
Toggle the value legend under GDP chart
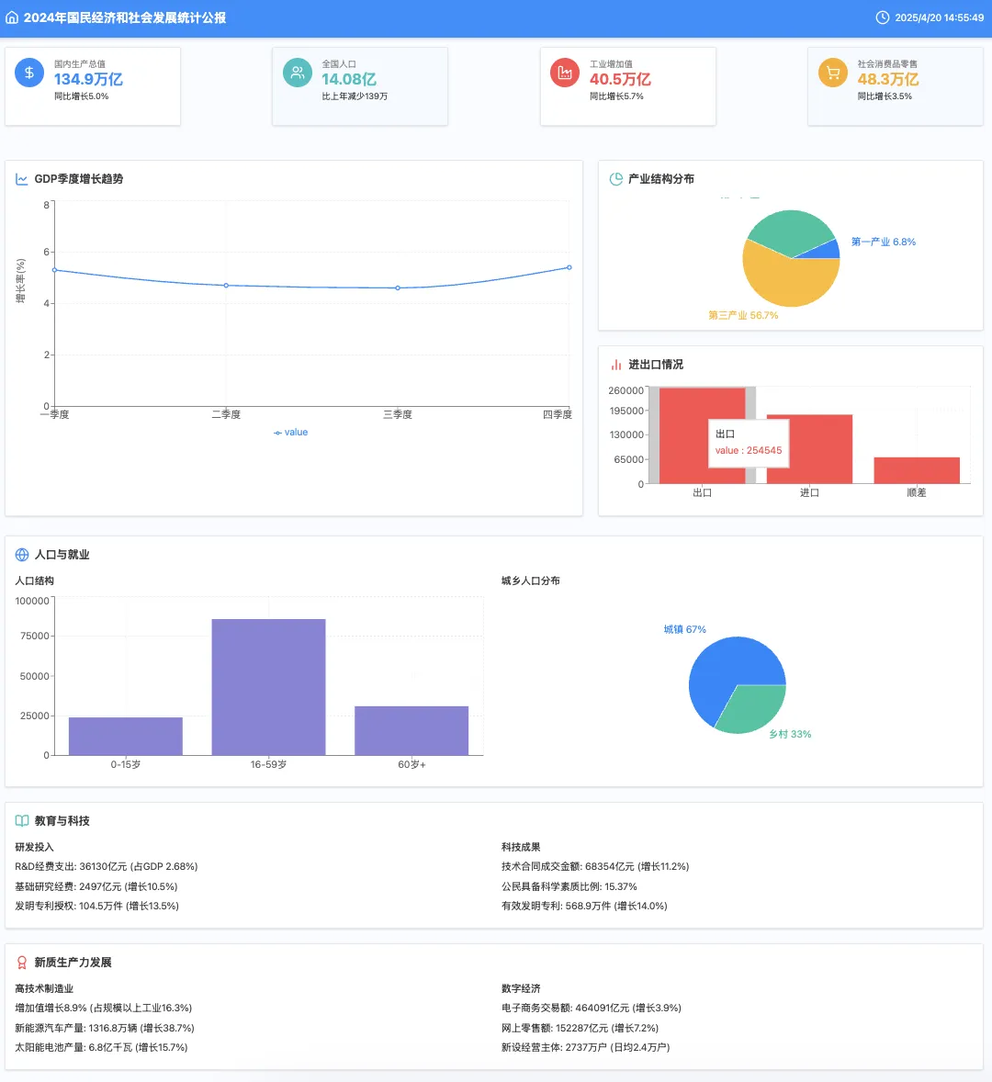[x=291, y=433]
